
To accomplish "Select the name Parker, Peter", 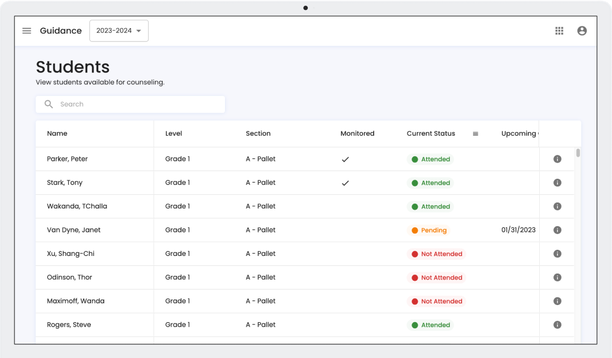I will (67, 159).
